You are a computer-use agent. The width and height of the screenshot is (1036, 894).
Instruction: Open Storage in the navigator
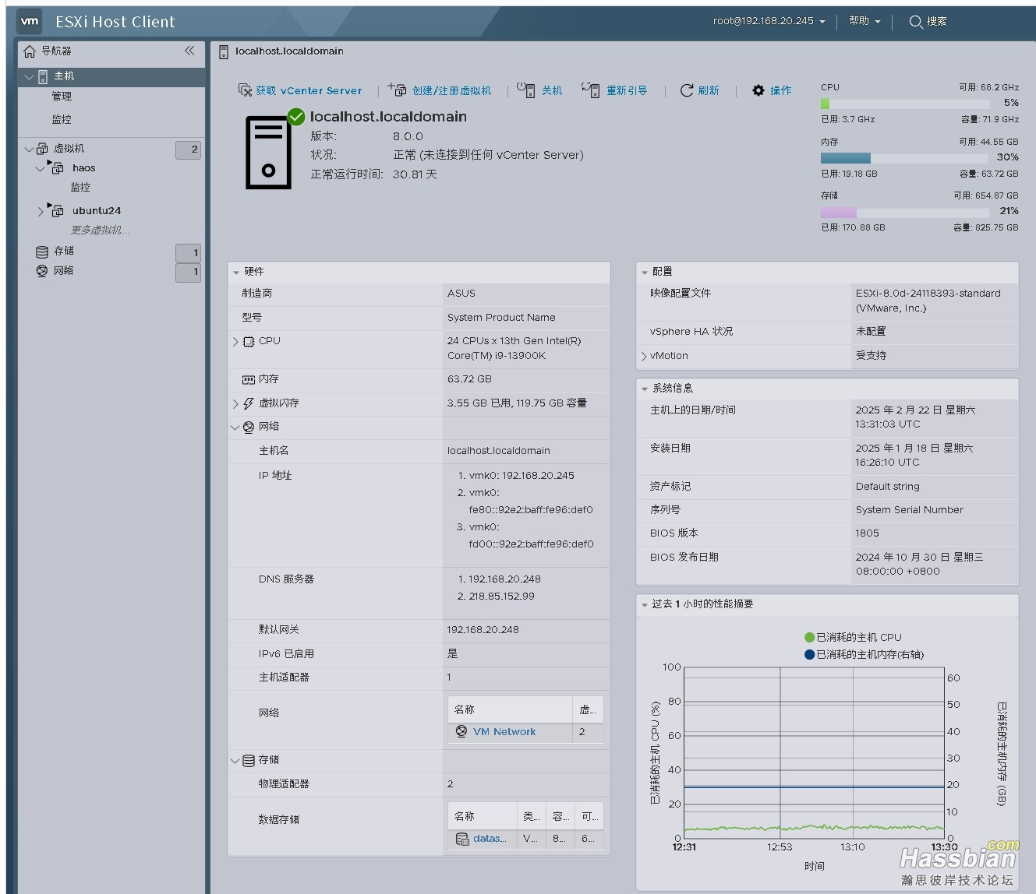click(x=64, y=251)
